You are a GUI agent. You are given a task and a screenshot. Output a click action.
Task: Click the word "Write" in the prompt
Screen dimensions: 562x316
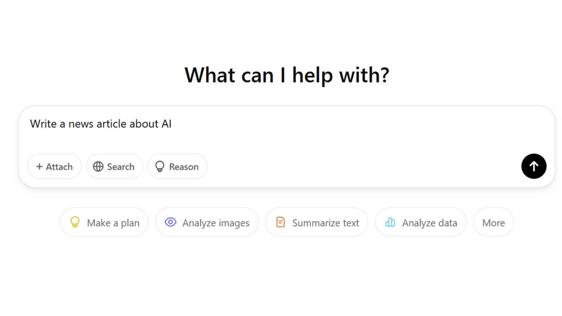tap(43, 124)
